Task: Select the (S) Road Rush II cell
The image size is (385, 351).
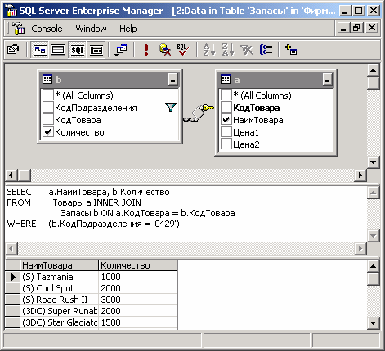Action: tap(59, 300)
